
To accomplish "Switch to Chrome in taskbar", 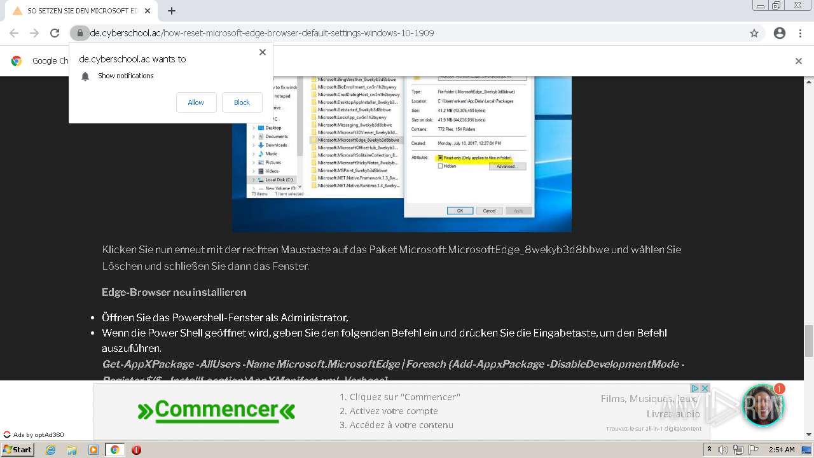I will [x=114, y=450].
